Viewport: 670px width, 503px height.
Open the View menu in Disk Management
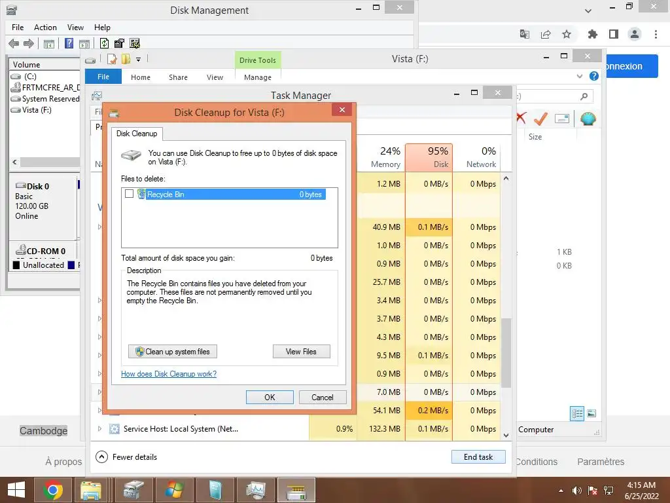[75, 28]
